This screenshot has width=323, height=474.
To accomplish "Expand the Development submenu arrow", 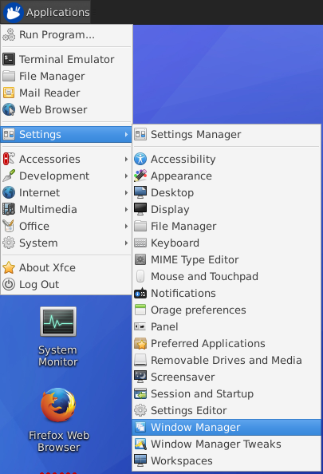I will (126, 176).
